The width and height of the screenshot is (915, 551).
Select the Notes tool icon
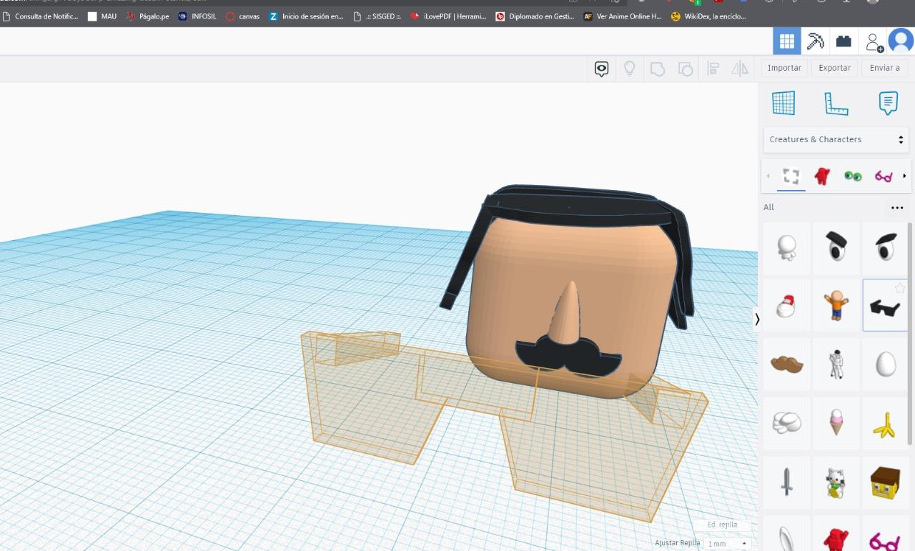pos(888,104)
